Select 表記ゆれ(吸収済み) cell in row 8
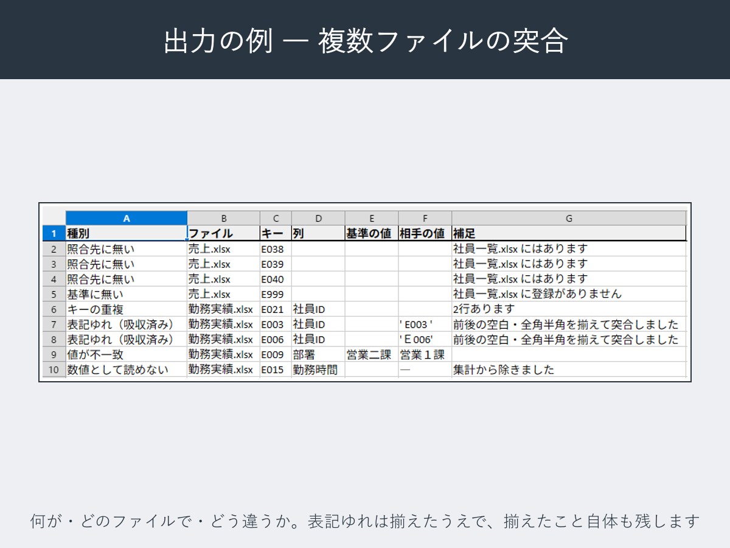Viewport: 730px width, 548px height. 127,340
